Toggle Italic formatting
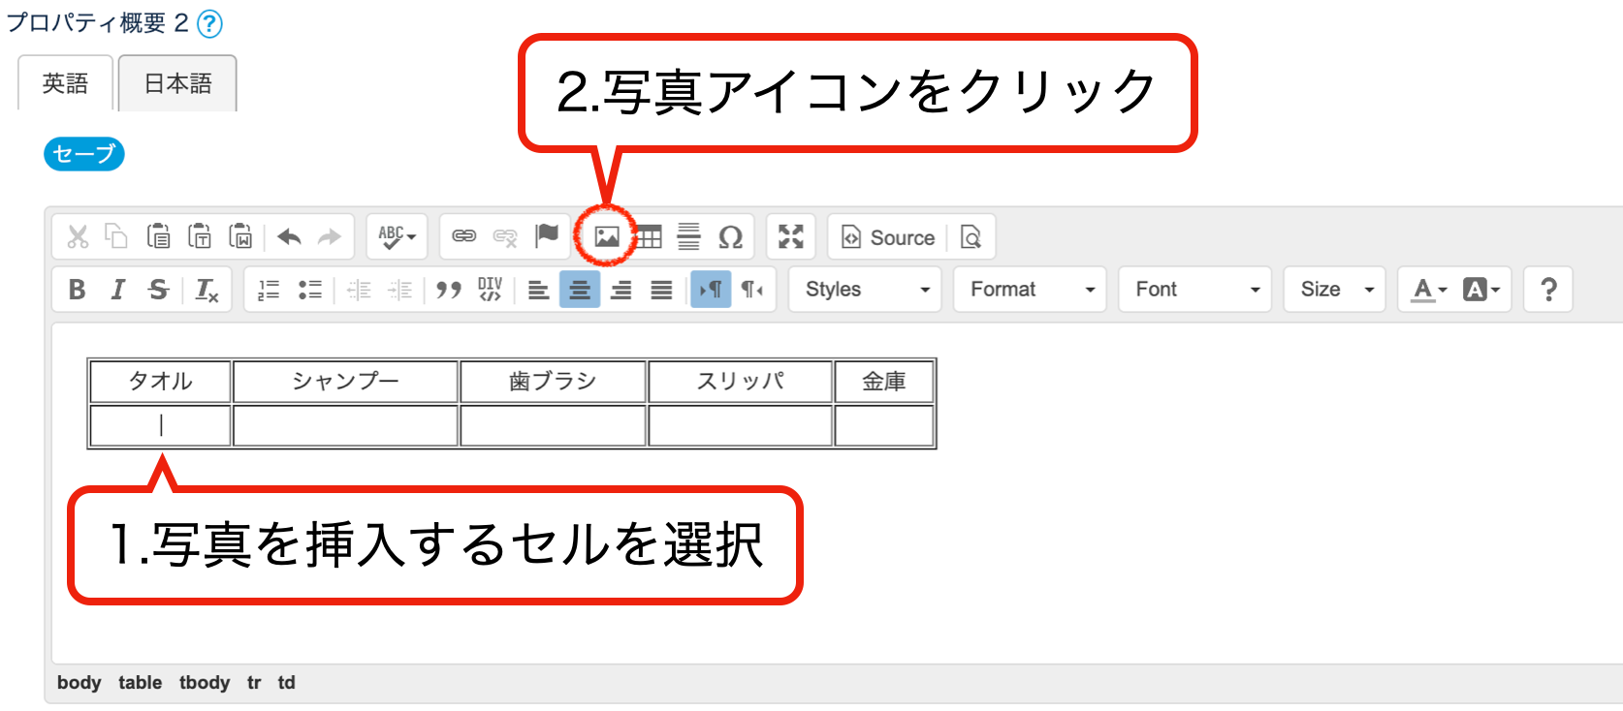 pos(117,290)
